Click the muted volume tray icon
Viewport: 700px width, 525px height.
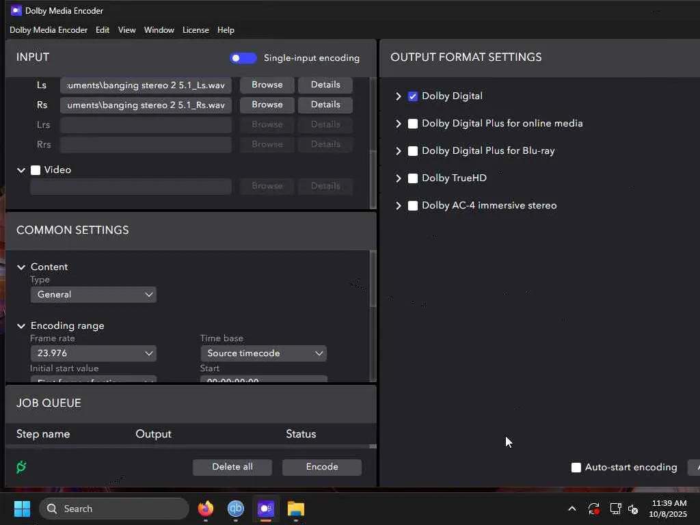(x=633, y=509)
